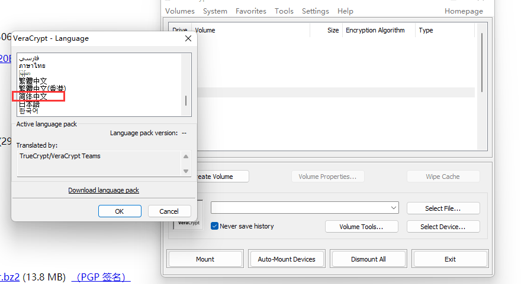Open the Homepage menu link
This screenshot has height=284, width=521.
[x=464, y=11]
